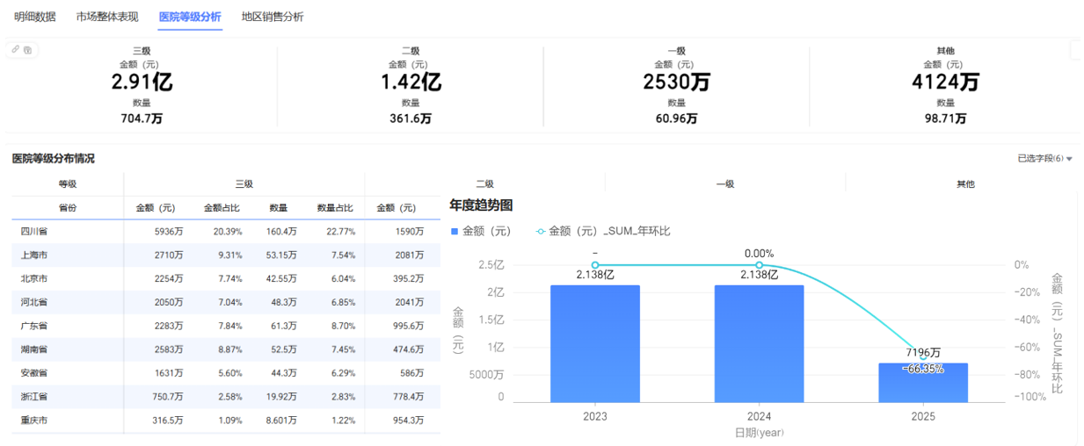This screenshot has width=1084, height=446.
Task: Click the 2024 data point on the trend line
Action: click(759, 265)
